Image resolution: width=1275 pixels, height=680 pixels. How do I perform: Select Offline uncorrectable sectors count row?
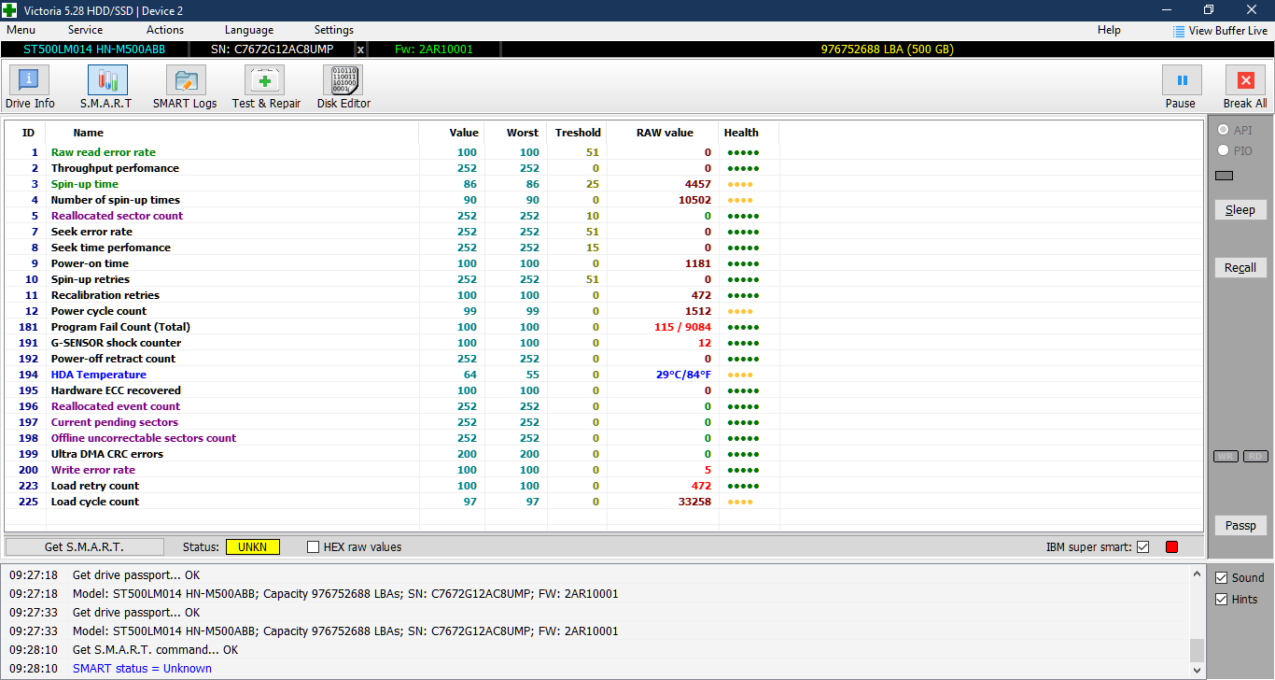click(603, 438)
